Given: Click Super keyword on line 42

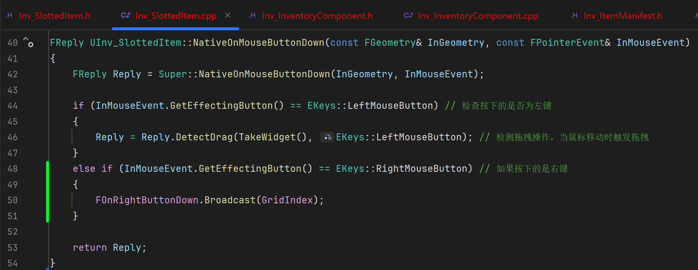Looking at the screenshot, I should (x=173, y=74).
